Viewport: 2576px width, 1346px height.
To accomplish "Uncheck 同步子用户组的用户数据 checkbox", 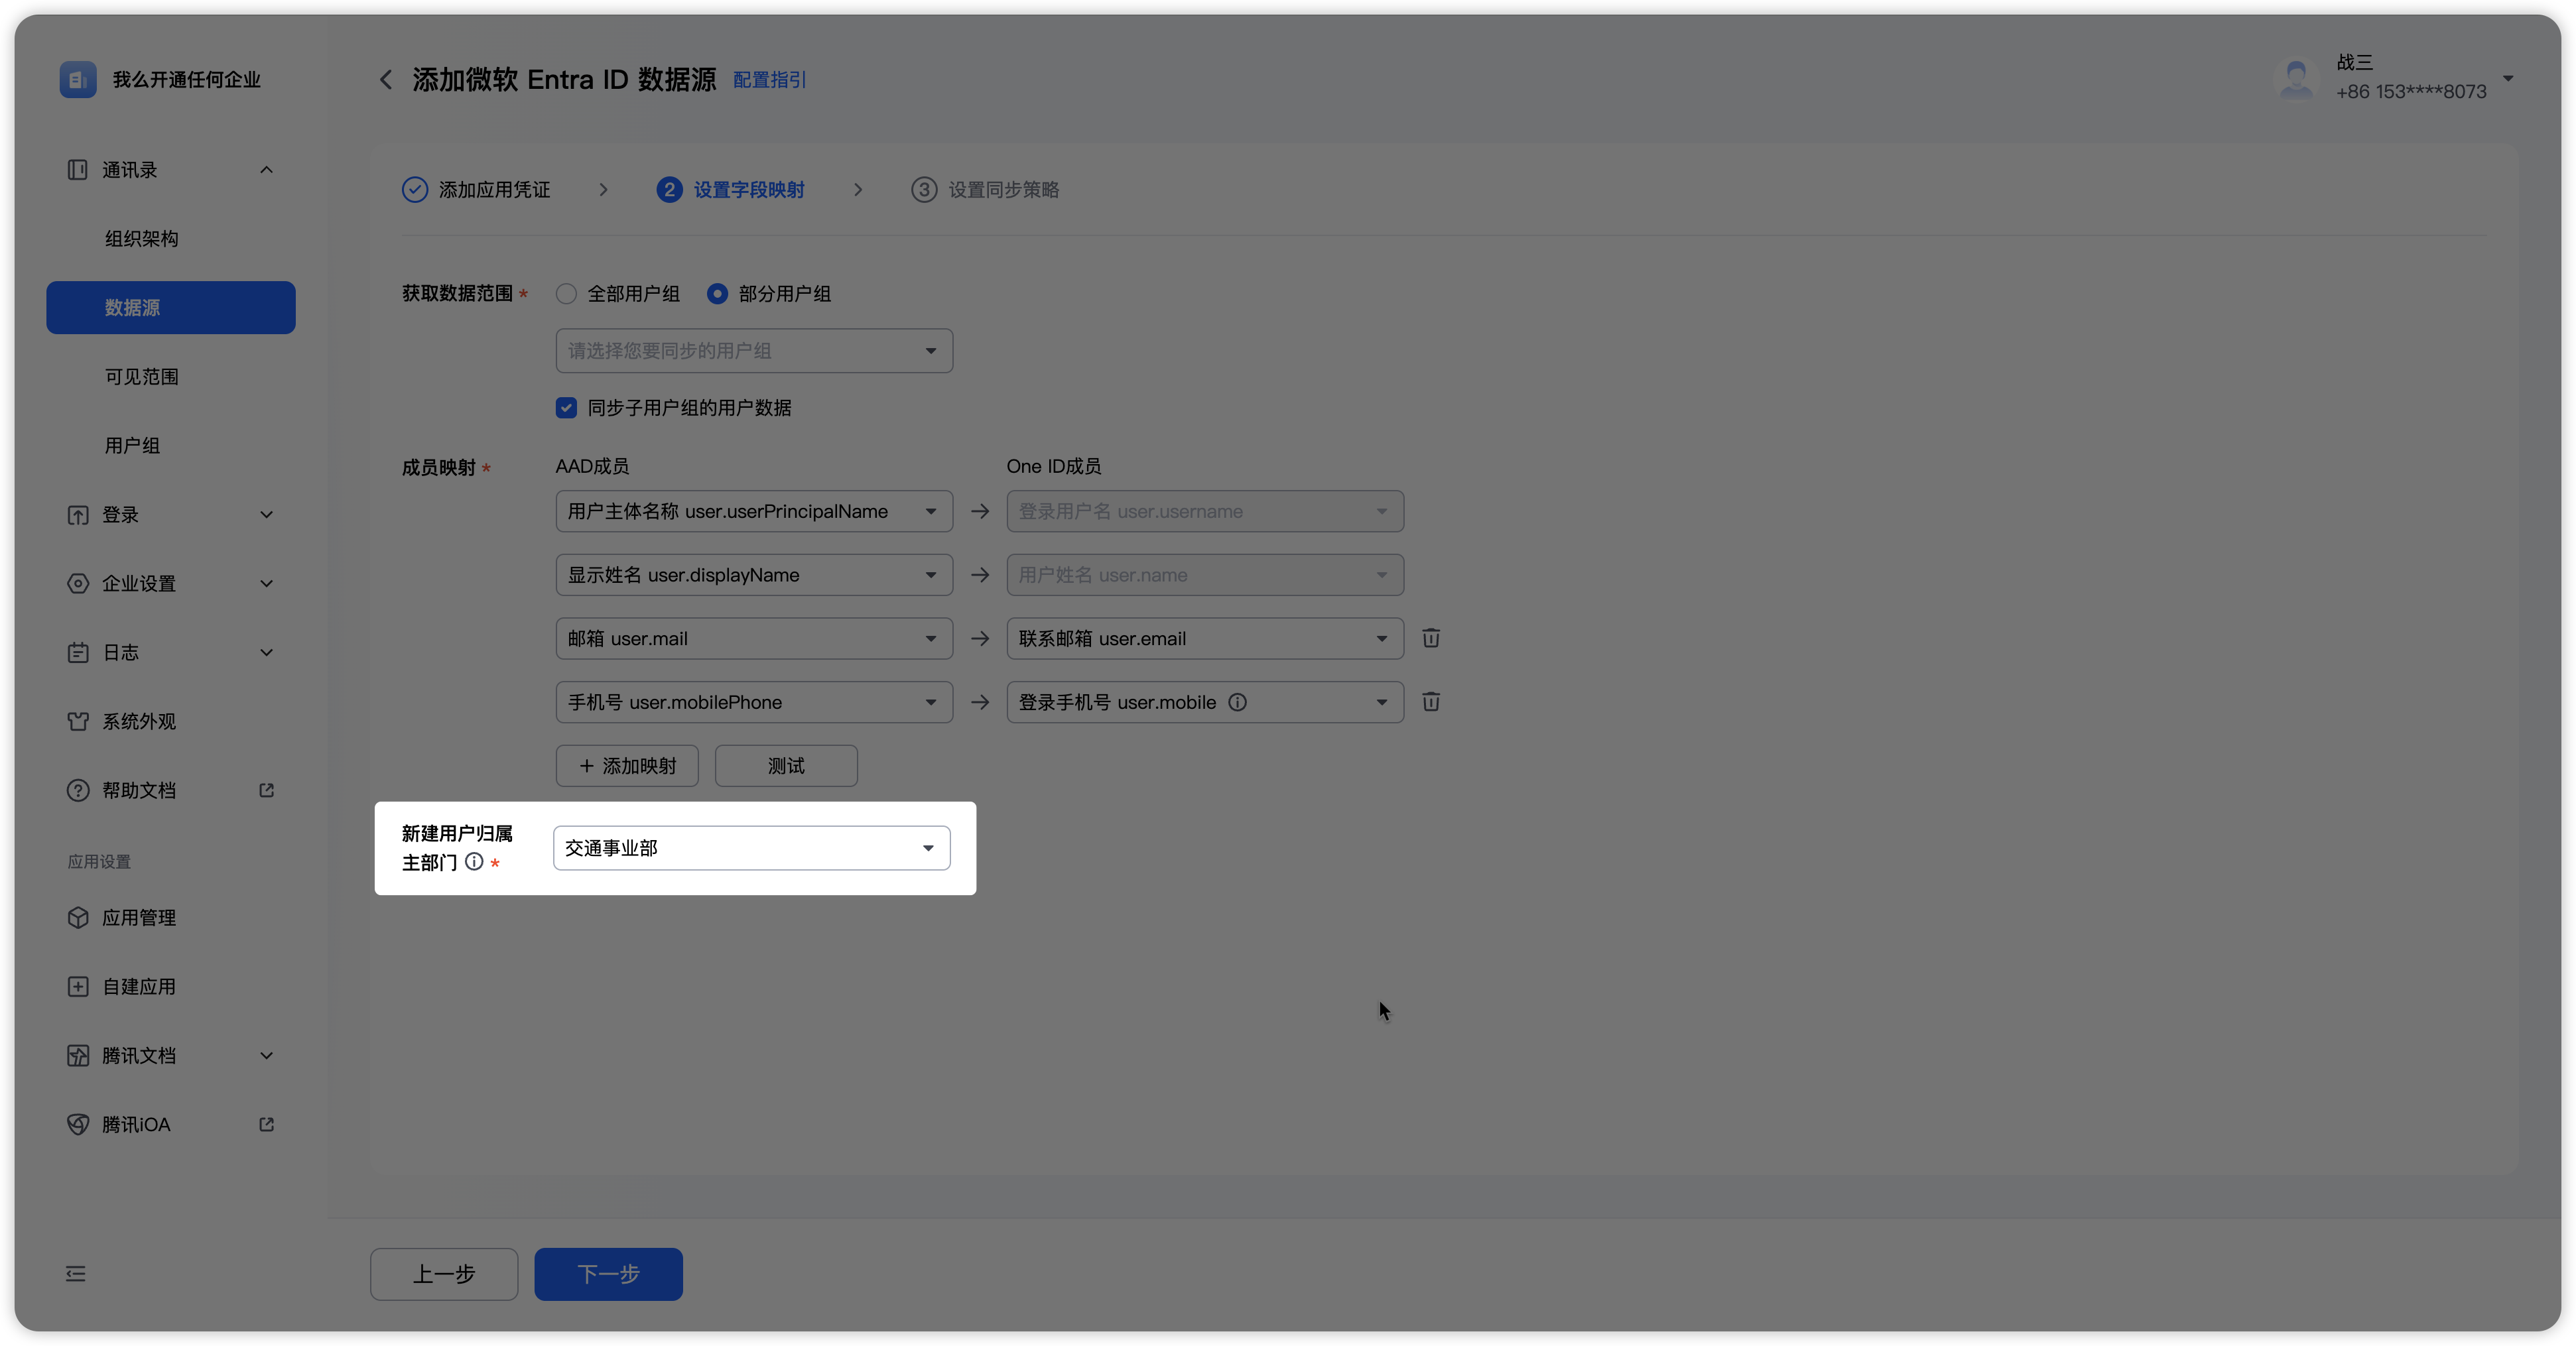I will tap(567, 408).
